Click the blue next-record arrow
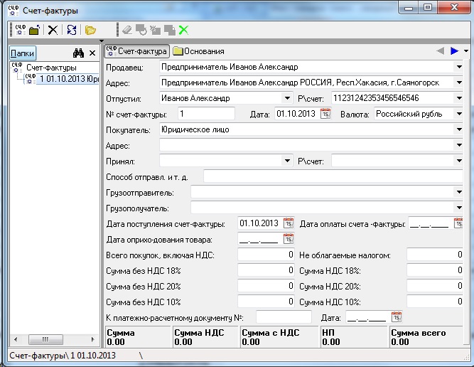The width and height of the screenshot is (474, 367). (454, 50)
